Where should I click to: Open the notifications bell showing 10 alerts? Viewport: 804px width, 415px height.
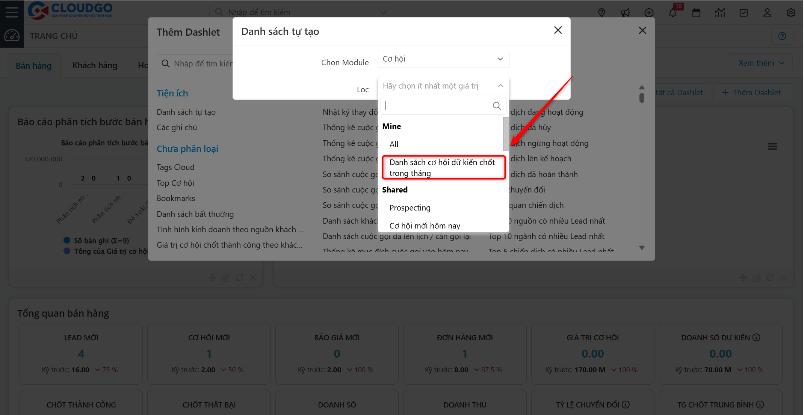[x=673, y=12]
